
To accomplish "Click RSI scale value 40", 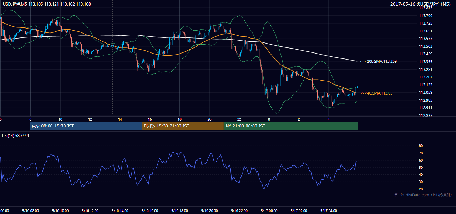I will pos(421,175).
